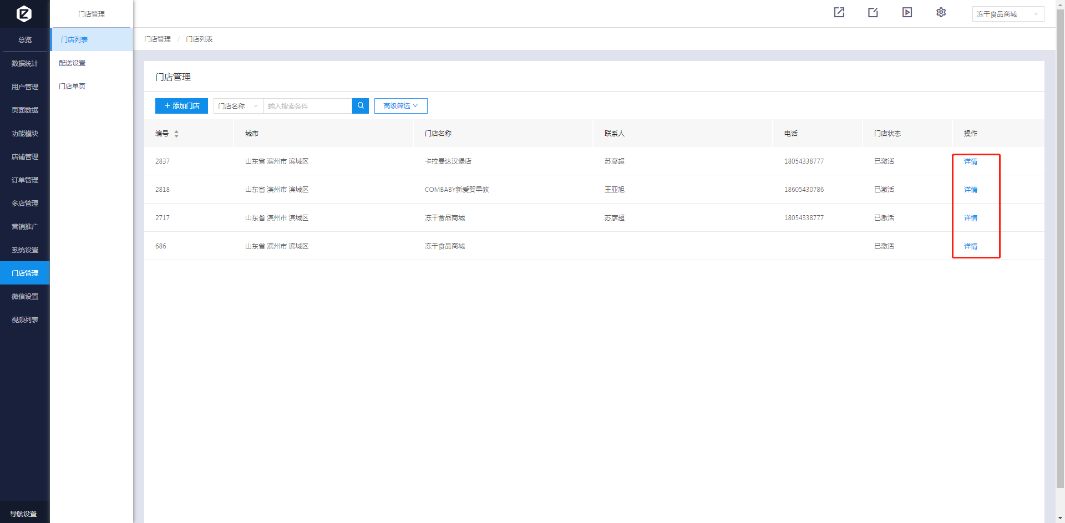The width and height of the screenshot is (1065, 523).
Task: Click the blue search magnifier button
Action: (x=361, y=106)
